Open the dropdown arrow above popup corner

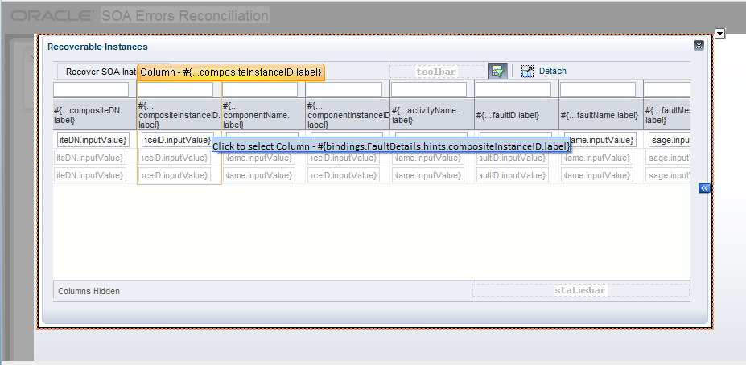(719, 34)
